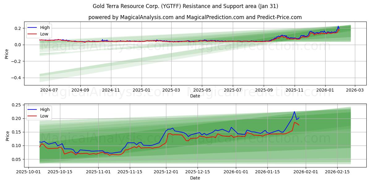Click the price spike peak near 2026-02-01
The width and height of the screenshot is (371, 185).
coord(294,112)
